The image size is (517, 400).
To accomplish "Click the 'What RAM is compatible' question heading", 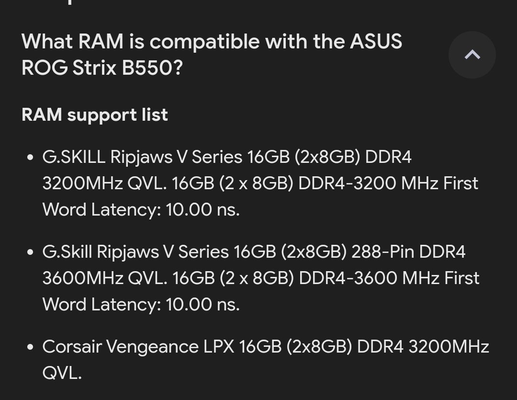I will click(x=212, y=42).
